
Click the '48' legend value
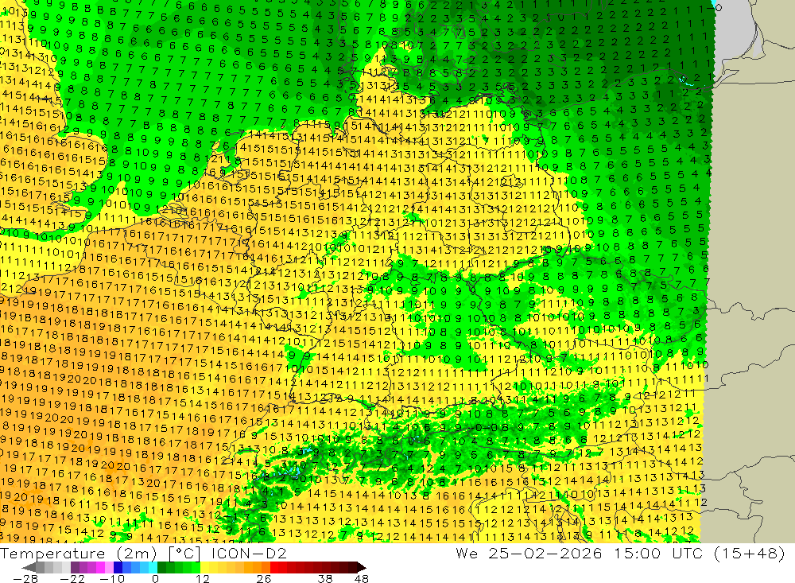point(362,578)
